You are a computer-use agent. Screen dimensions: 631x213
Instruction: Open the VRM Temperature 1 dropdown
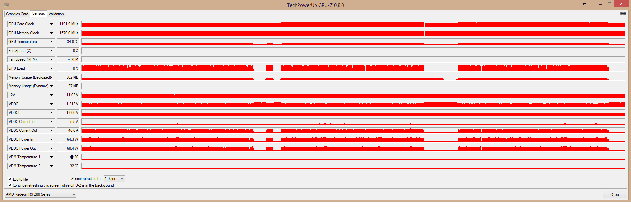[x=31, y=157]
